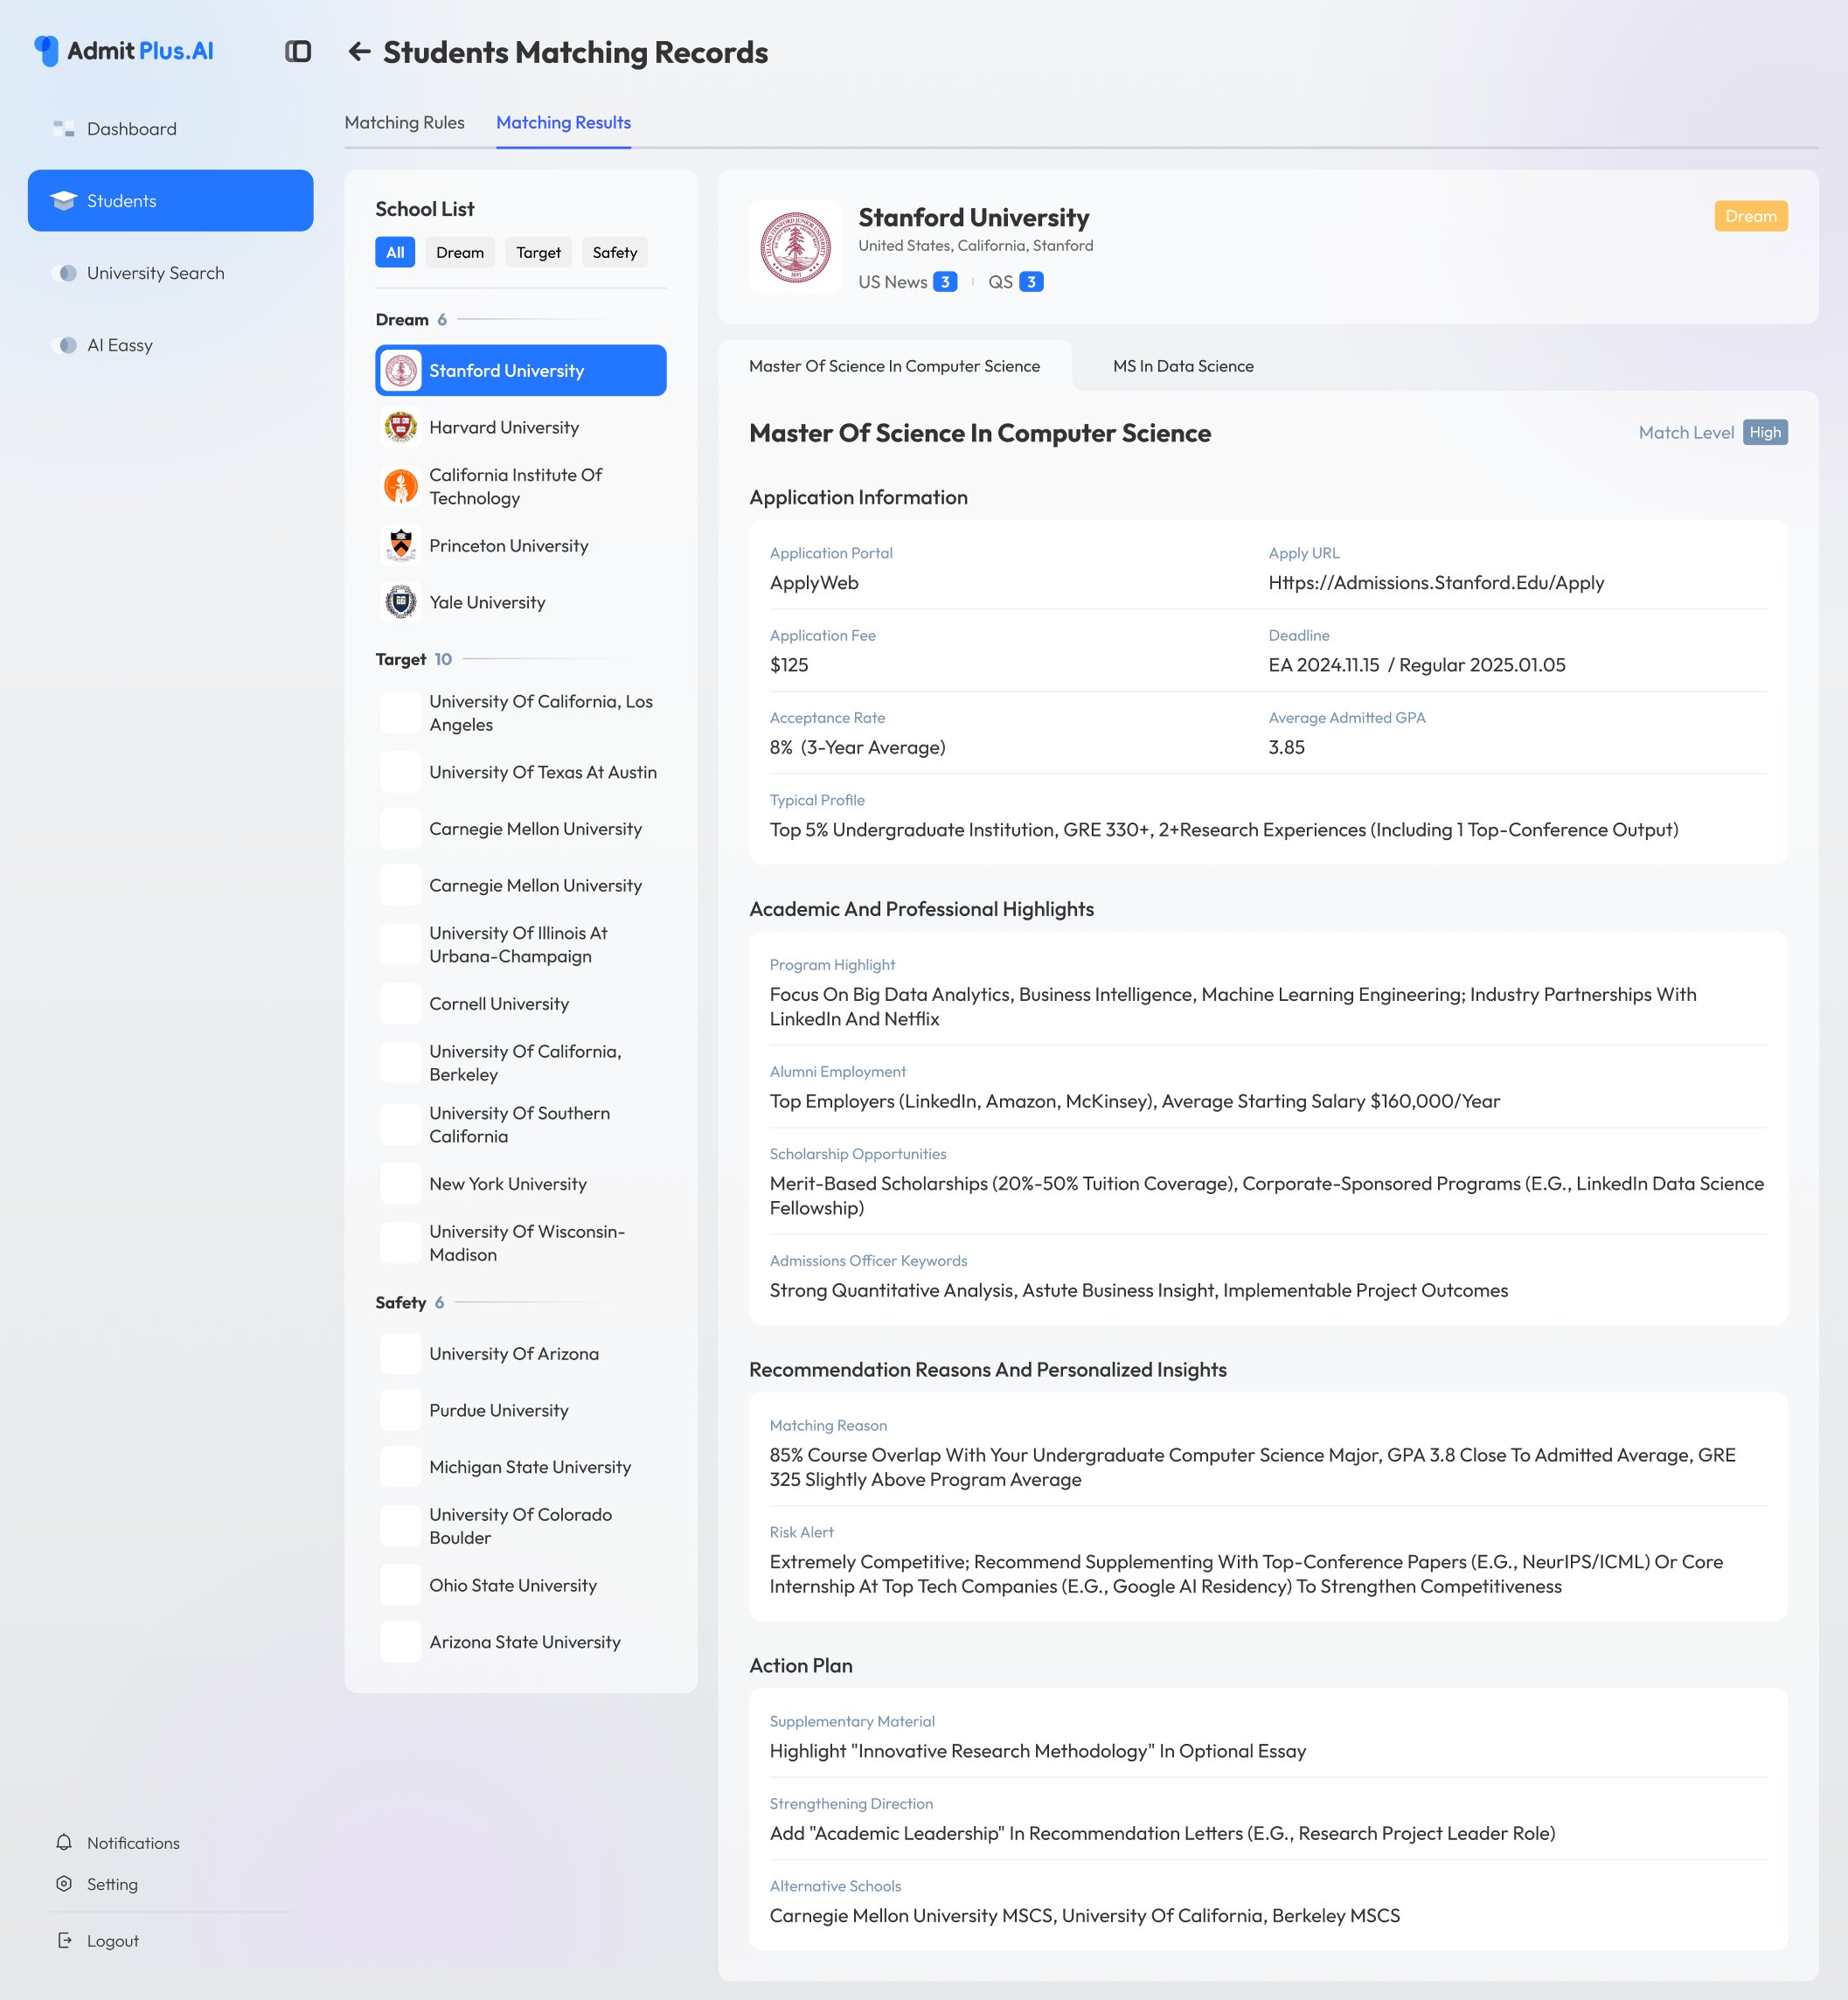The height and width of the screenshot is (2000, 1848).
Task: Click the Logout icon
Action: (64, 1940)
